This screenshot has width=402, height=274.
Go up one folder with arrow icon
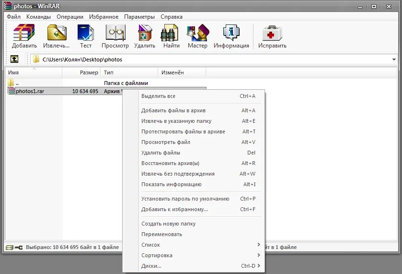[14, 59]
